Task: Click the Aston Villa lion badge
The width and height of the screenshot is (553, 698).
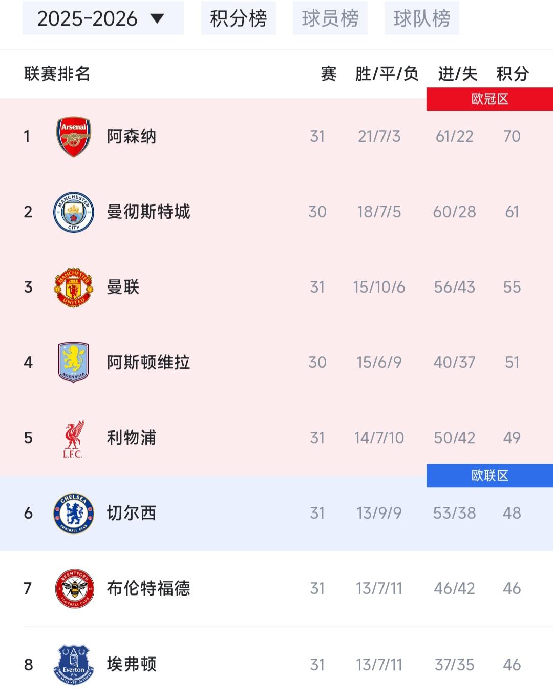Action: pyautogui.click(x=74, y=362)
